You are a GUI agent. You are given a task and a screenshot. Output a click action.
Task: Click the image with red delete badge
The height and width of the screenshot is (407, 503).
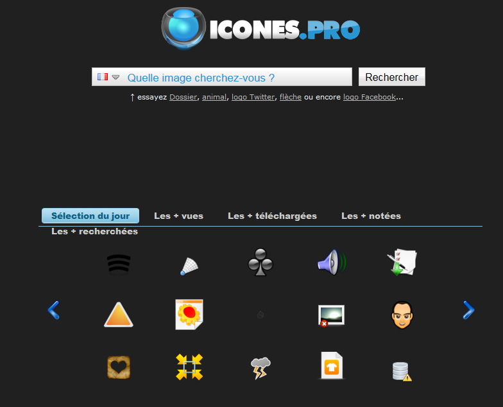331,316
